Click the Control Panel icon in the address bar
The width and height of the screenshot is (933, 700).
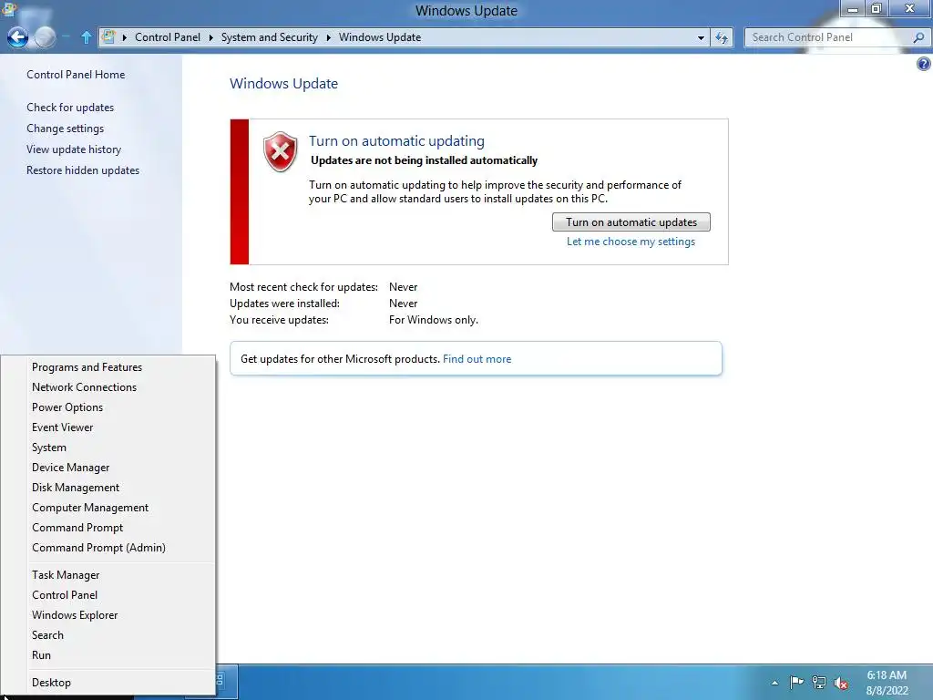point(108,36)
